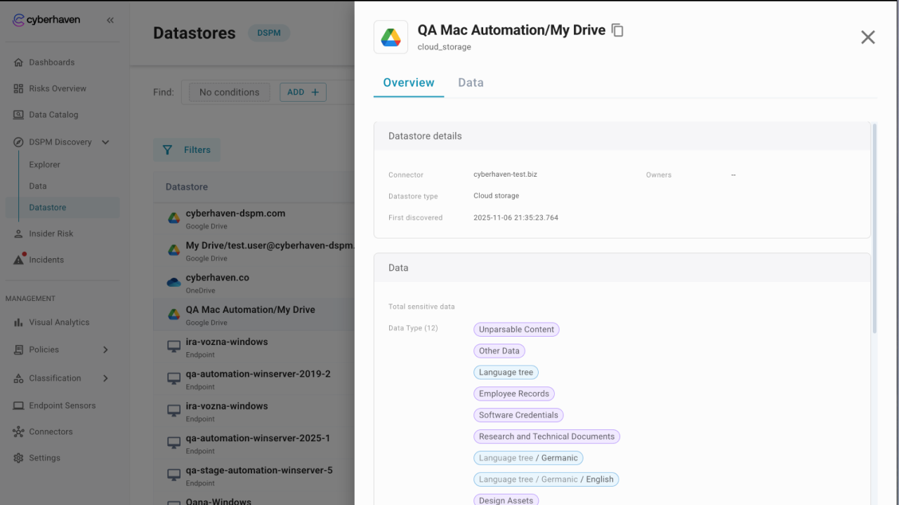Copy the datastore name with the copy icon
899x505 pixels.
[617, 30]
